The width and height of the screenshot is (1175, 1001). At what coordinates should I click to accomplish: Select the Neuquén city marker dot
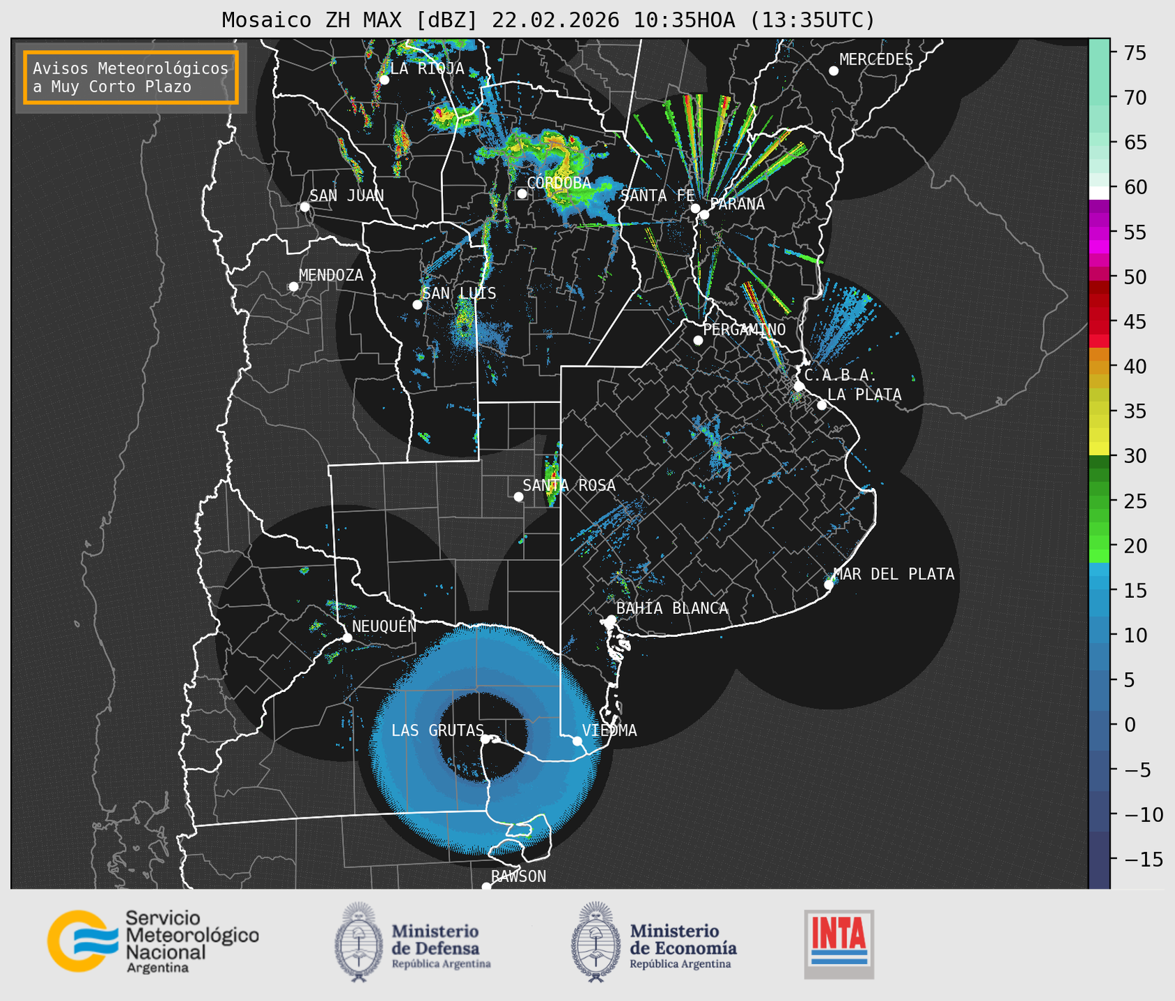(x=347, y=638)
